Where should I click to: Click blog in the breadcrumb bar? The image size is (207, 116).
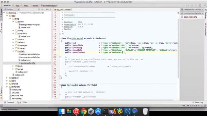[x=25, y=5]
